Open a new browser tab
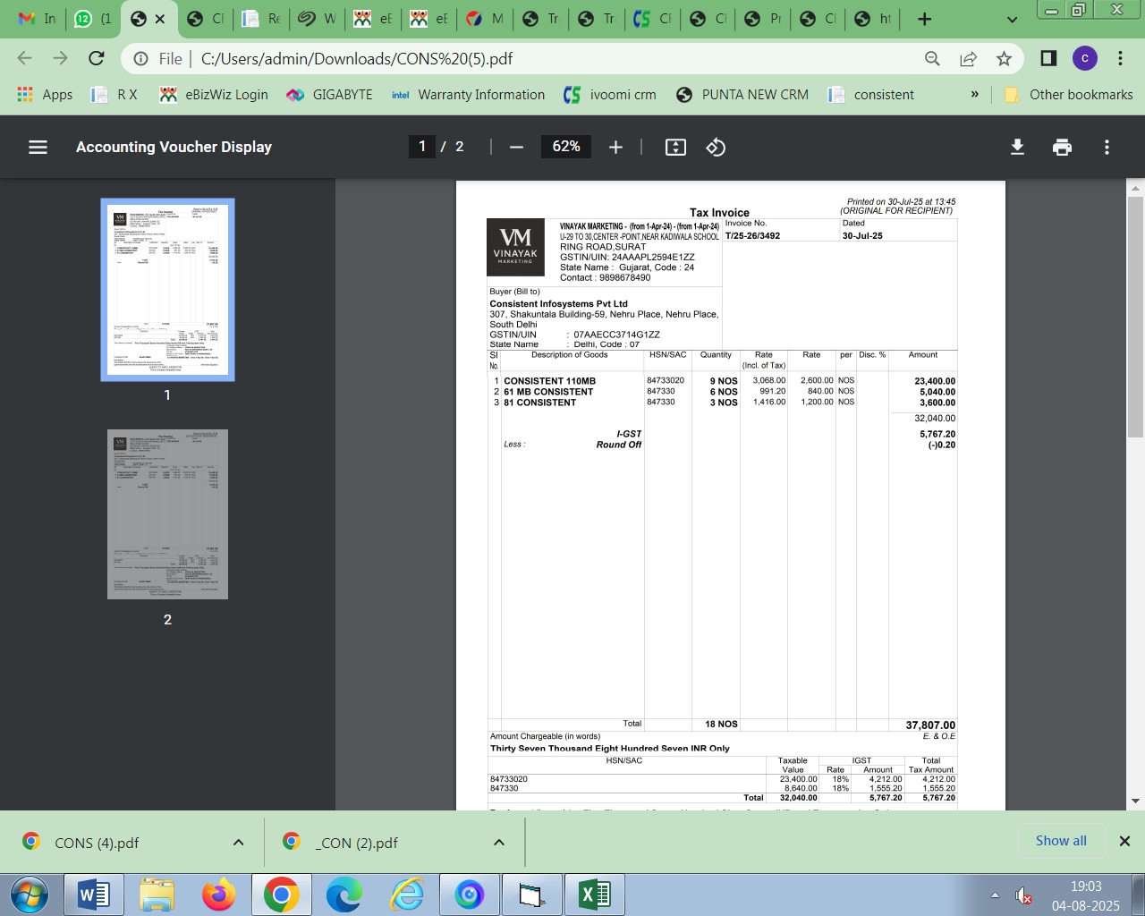Image resolution: width=1145 pixels, height=916 pixels. point(925,19)
